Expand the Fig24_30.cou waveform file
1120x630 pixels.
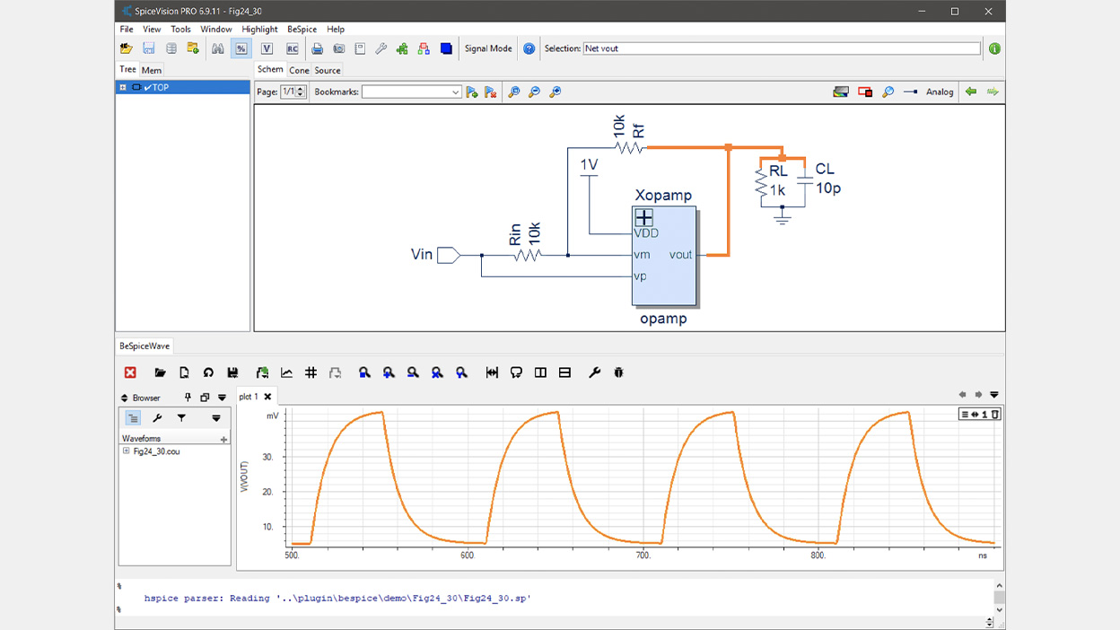point(127,451)
